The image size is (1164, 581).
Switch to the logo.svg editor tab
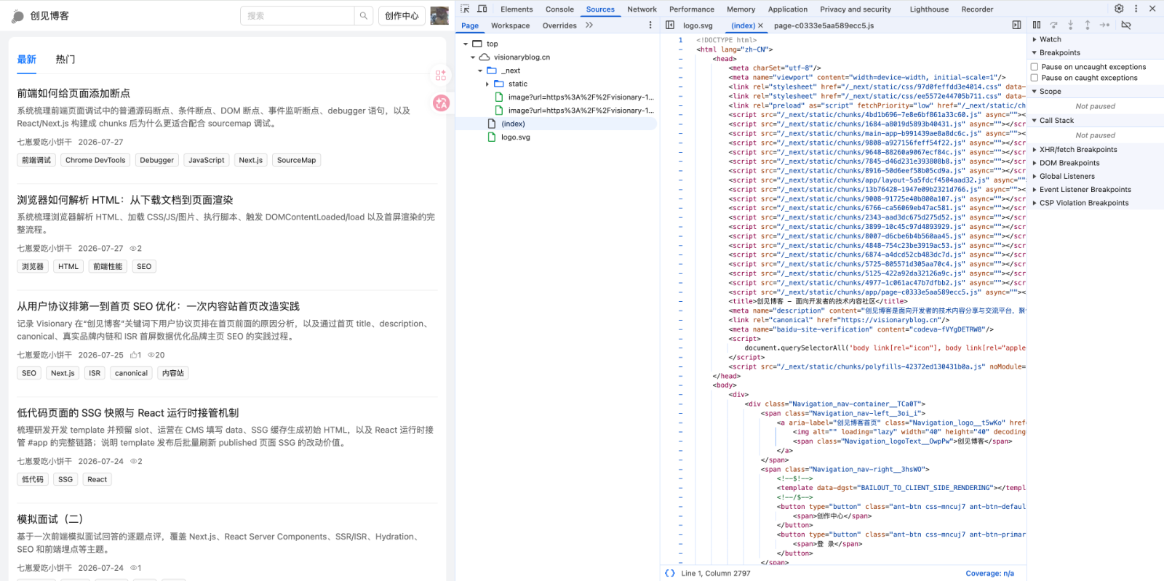pyautogui.click(x=698, y=25)
